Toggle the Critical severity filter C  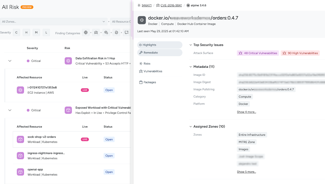point(16,33)
